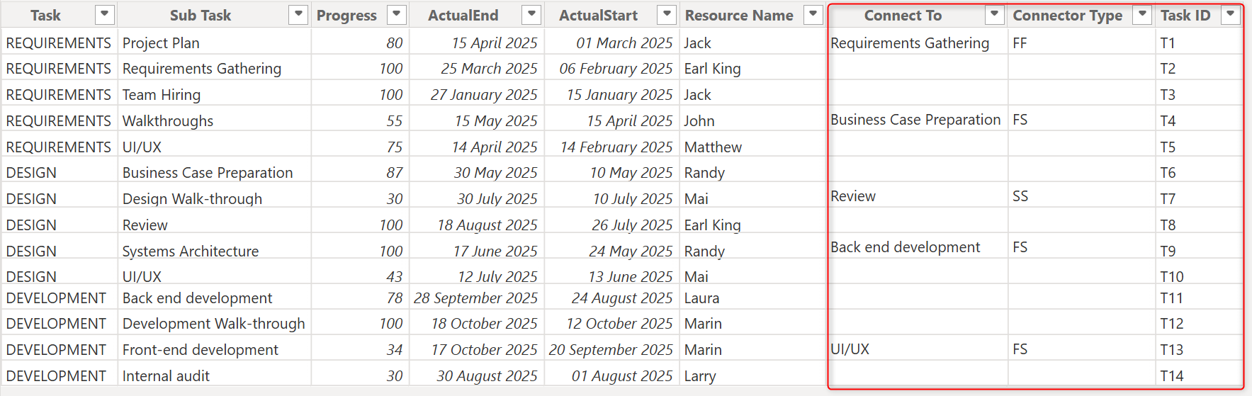This screenshot has height=396, width=1252.
Task: Open the Task column filter dropdown
Action: 104,14
